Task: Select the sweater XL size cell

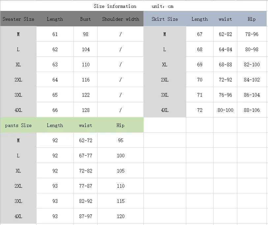Action: 18,65
